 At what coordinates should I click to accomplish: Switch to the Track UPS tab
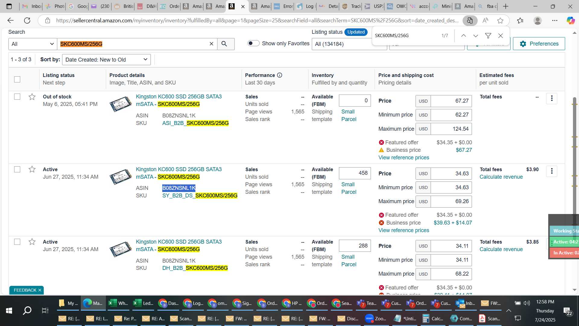pyautogui.click(x=351, y=6)
